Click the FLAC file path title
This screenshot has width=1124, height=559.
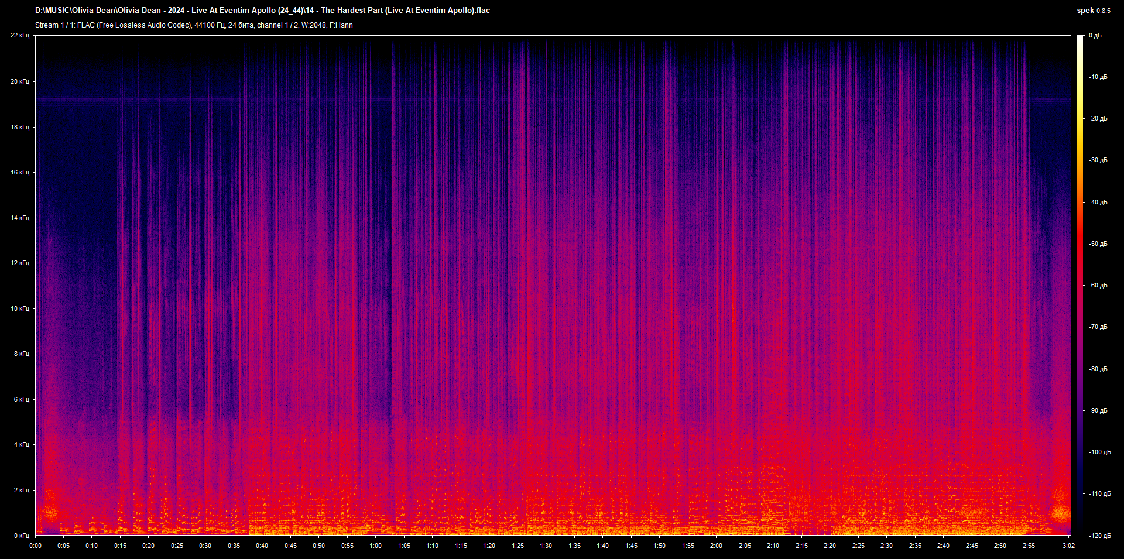pyautogui.click(x=263, y=11)
